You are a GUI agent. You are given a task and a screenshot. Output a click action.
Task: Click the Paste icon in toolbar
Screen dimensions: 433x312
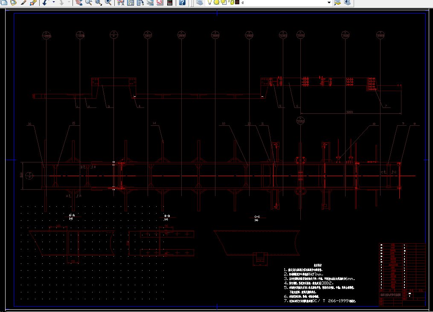[13, 3]
